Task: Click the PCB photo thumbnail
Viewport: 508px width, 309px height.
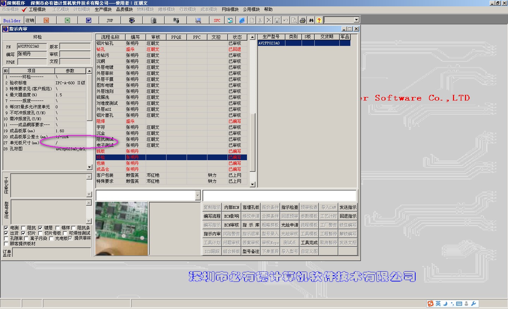Action: pos(121,228)
